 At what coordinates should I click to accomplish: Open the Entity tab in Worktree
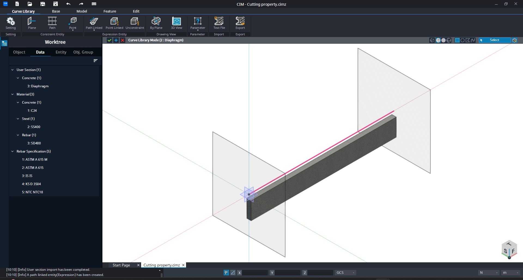pos(61,52)
